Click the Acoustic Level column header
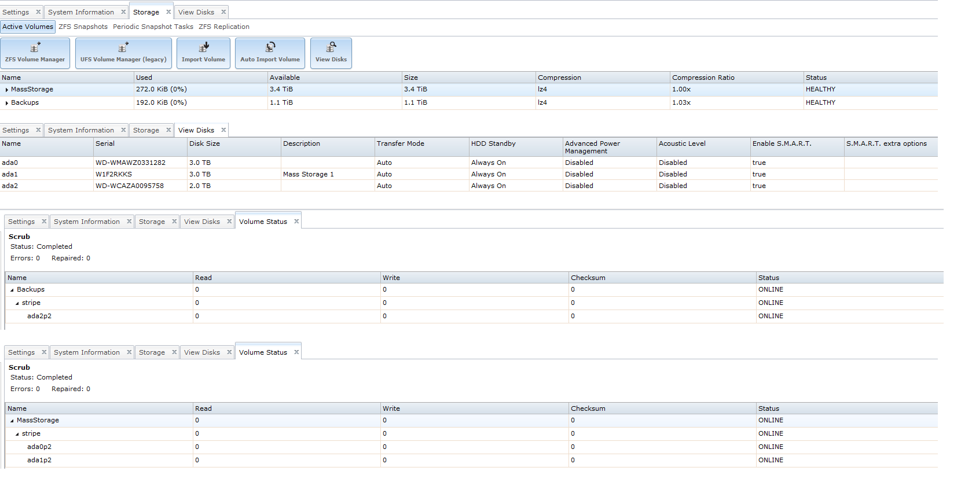Image resolution: width=961 pixels, height=486 pixels. [704, 147]
